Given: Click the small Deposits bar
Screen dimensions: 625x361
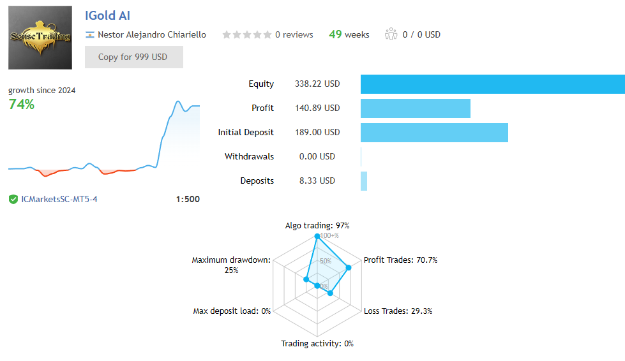Looking at the screenshot, I should [x=364, y=181].
